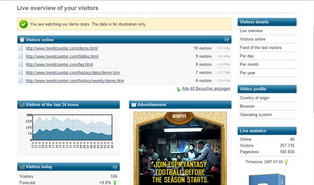This screenshot has height=185, width=314.
Task: Click the page icon beside demo.html
Action: coord(21,48)
